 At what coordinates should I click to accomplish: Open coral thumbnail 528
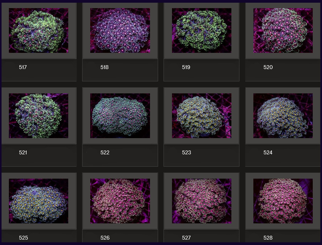[x=283, y=201]
